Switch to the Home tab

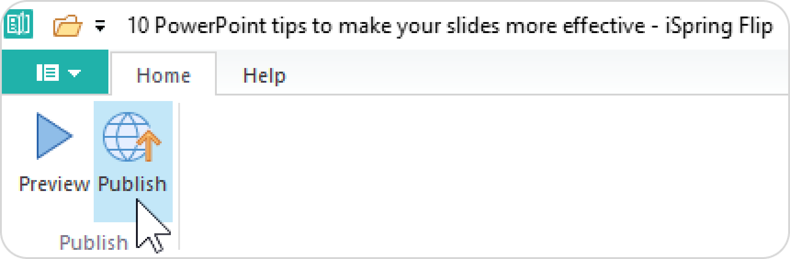click(x=163, y=75)
